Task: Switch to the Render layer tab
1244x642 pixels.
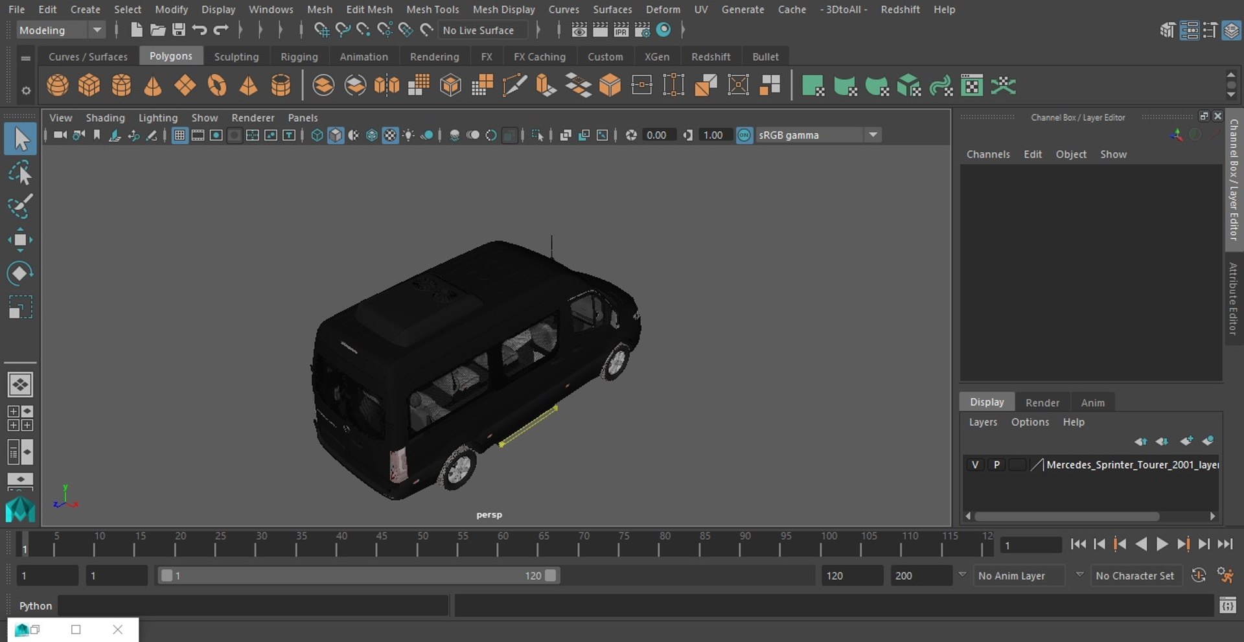Action: coord(1042,402)
